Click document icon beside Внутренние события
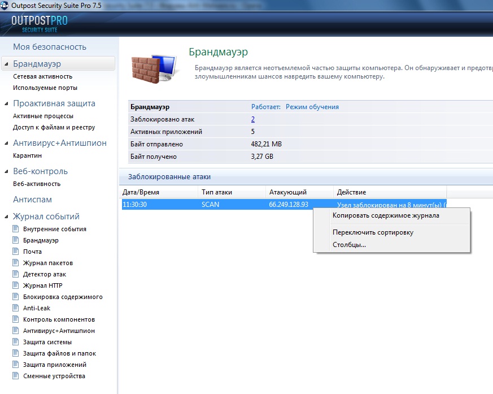Screen dimensions: 493x394 point(15,229)
